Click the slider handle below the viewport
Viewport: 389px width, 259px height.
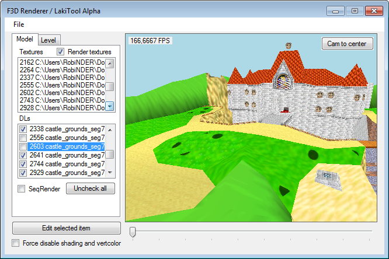coord(133,232)
